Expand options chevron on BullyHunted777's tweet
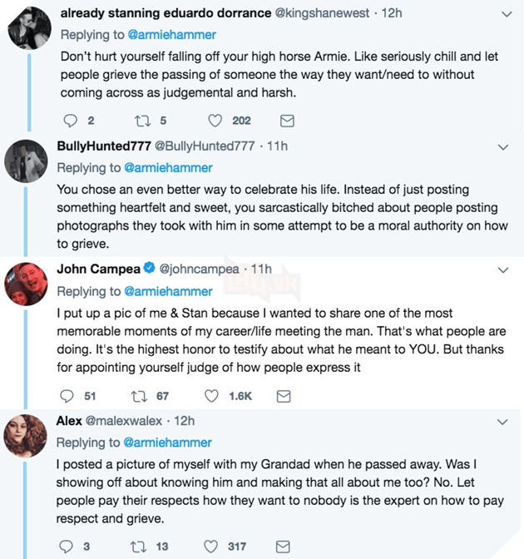 502,147
